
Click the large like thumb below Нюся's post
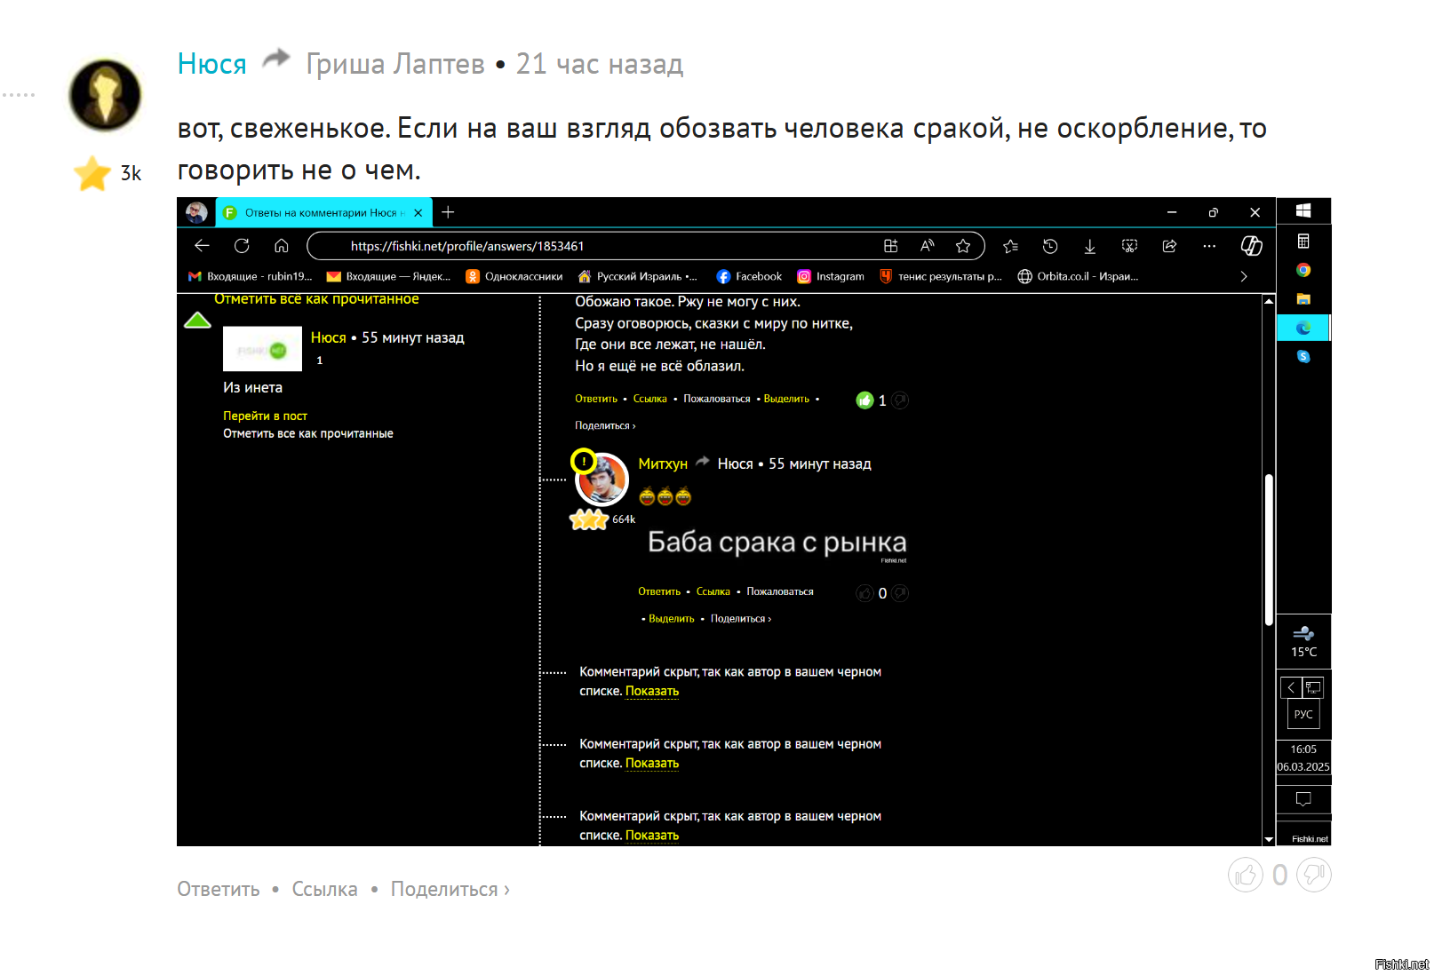(x=1246, y=876)
